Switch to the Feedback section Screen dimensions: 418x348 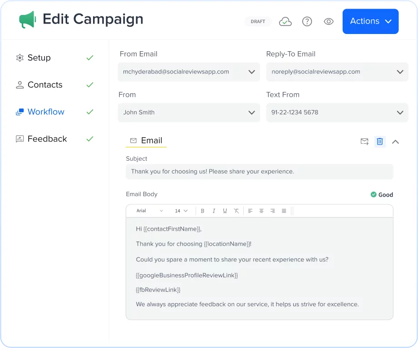tap(46, 139)
